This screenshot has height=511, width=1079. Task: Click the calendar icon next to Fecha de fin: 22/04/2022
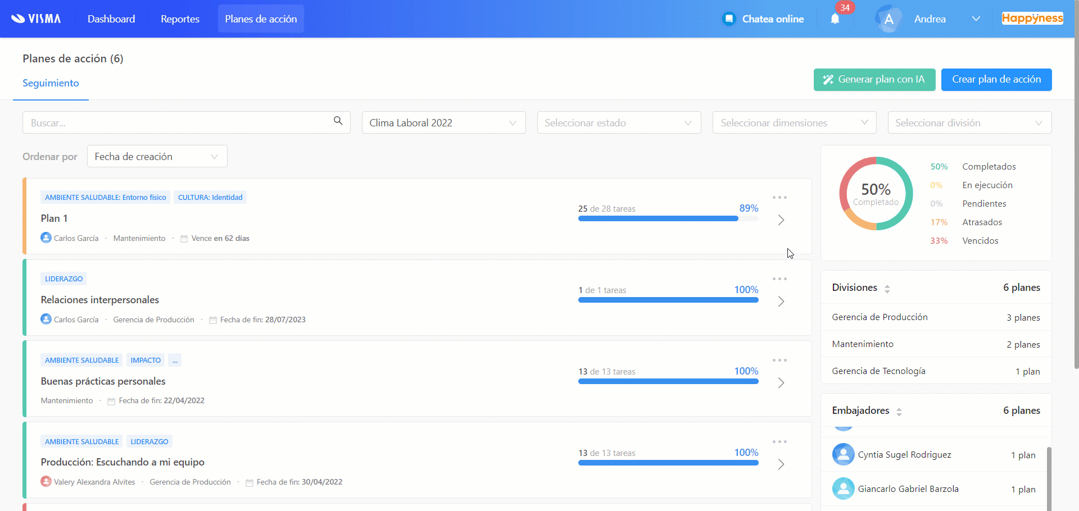111,401
